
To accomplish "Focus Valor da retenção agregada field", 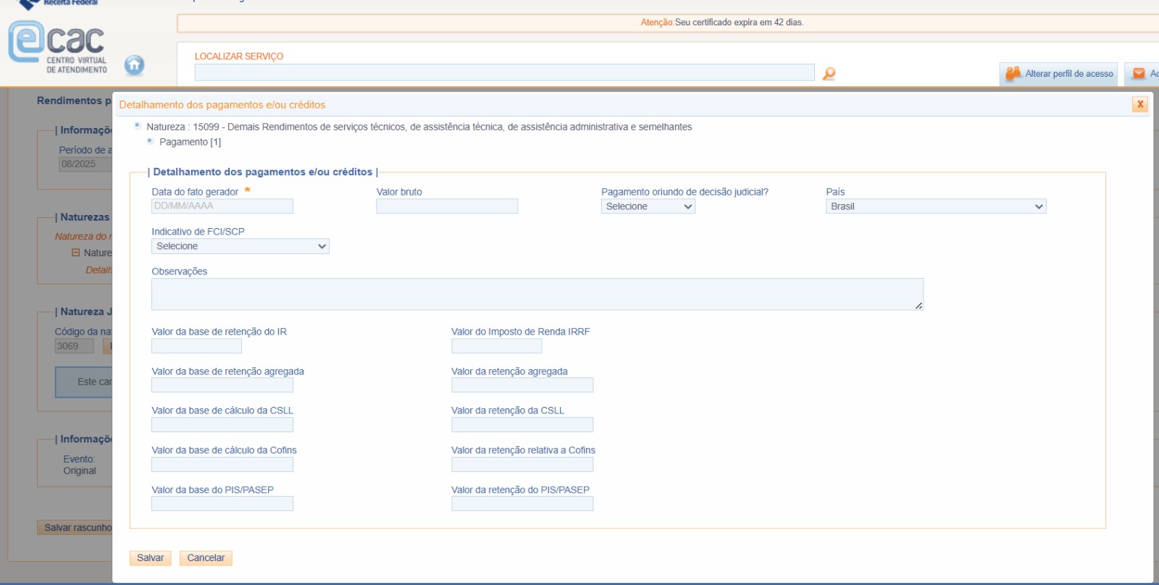I will (522, 385).
